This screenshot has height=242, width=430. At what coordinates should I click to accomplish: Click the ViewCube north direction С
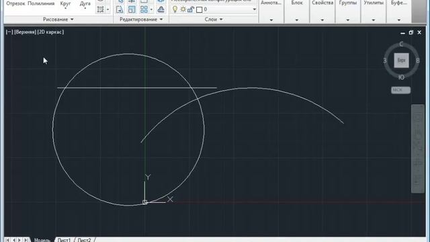(401, 44)
